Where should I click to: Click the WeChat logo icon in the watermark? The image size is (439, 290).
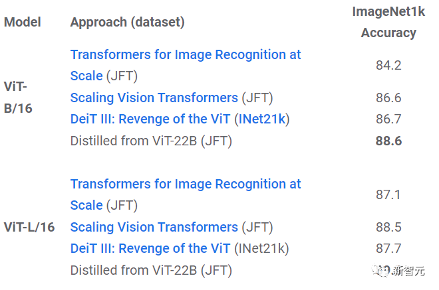click(x=382, y=271)
